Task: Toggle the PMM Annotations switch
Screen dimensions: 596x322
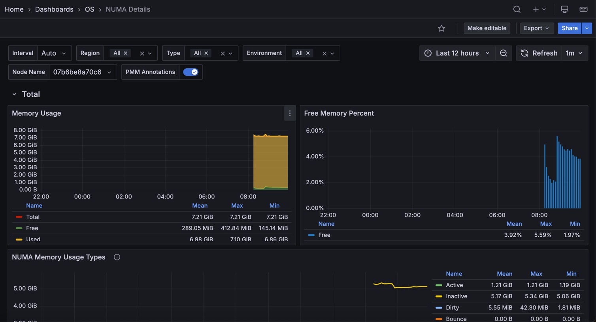Action: (x=190, y=72)
